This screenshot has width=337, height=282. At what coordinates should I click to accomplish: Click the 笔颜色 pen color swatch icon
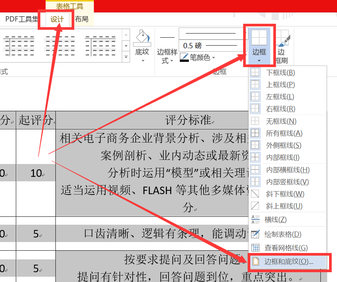click(184, 57)
